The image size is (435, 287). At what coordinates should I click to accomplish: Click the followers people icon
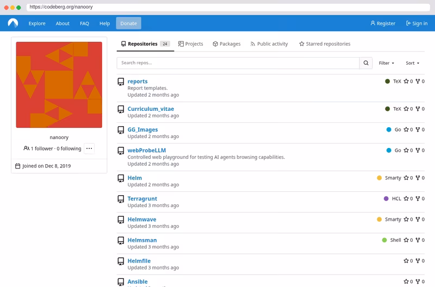(26, 148)
